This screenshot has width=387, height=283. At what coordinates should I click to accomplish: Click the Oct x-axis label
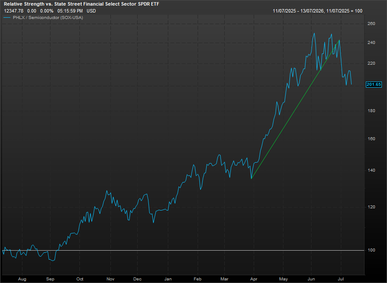click(80, 279)
